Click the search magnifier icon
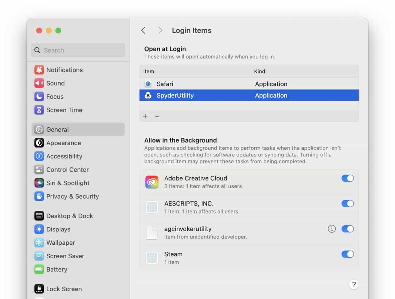 tap(37, 50)
